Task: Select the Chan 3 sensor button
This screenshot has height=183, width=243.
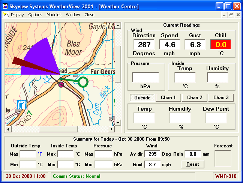Action: point(221,97)
